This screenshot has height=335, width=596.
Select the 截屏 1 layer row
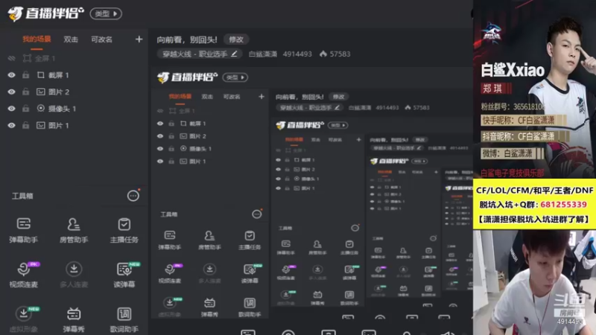(74, 75)
